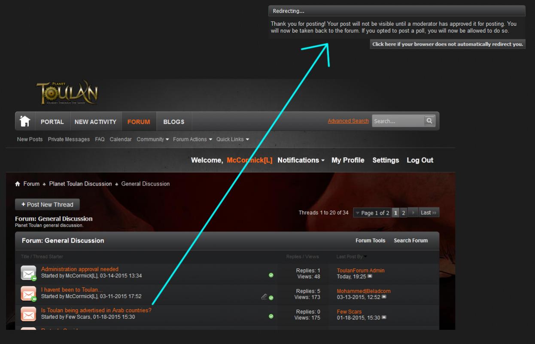Click the 'Threads 1 to 20 of 34' text
Image resolution: width=535 pixels, height=344 pixels.
point(324,213)
